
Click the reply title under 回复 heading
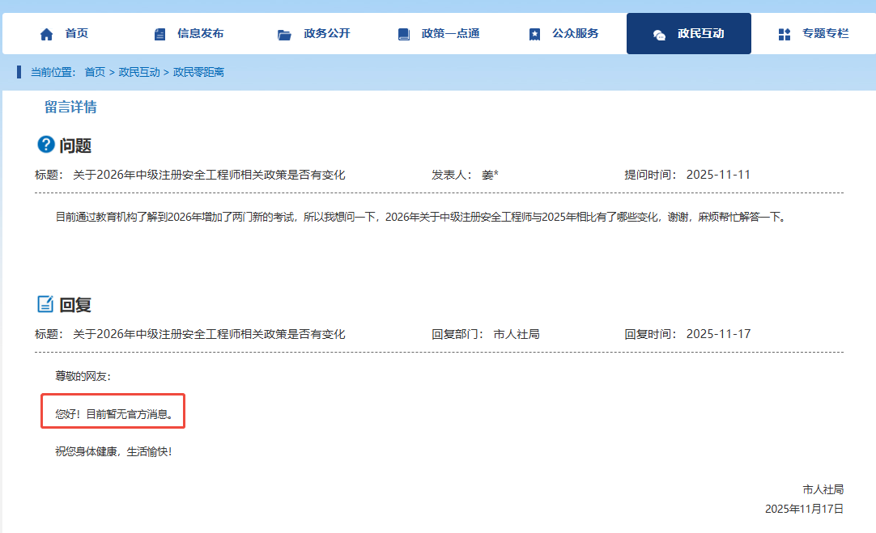pos(209,334)
